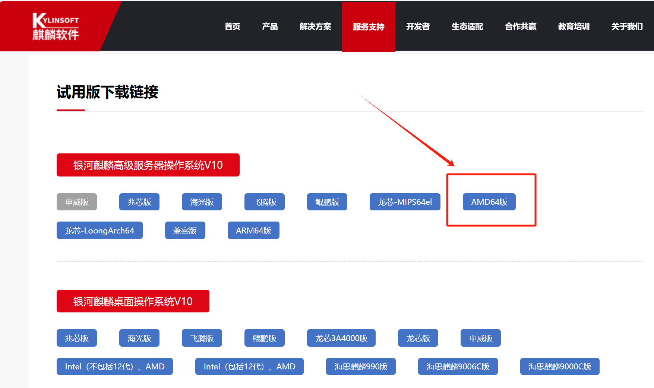
Task: Download the desktop 海光版 edition
Action: (139, 338)
